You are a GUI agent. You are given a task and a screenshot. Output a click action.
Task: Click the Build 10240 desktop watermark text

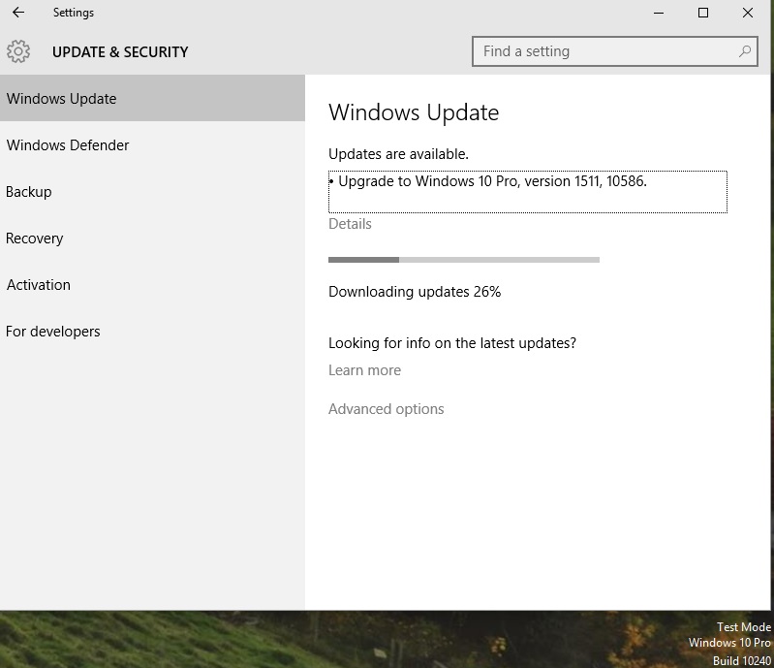click(x=741, y=660)
